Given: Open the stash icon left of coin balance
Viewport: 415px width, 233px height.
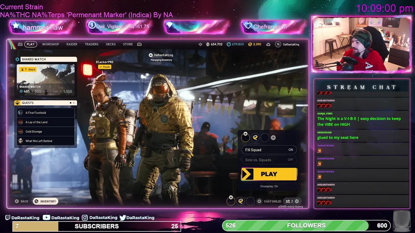Looking at the screenshot, I should (x=200, y=44).
